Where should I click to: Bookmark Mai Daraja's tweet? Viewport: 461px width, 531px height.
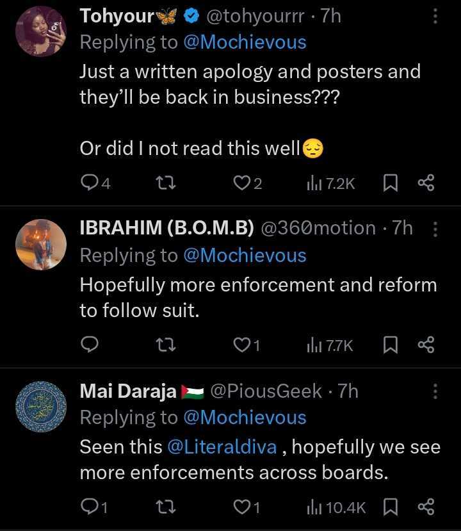point(389,508)
